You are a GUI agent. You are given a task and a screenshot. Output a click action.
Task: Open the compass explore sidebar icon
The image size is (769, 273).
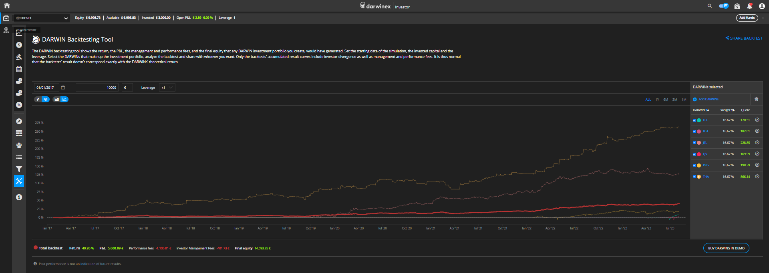coord(19,121)
